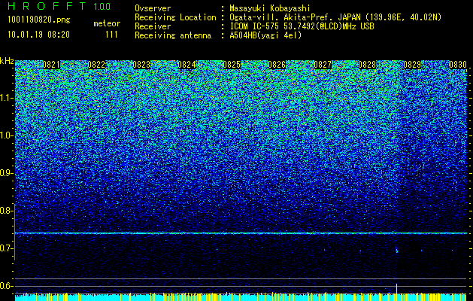This screenshot has height=301, width=473.
Task: Select the file name 1001190820.png
Action: 39,20
